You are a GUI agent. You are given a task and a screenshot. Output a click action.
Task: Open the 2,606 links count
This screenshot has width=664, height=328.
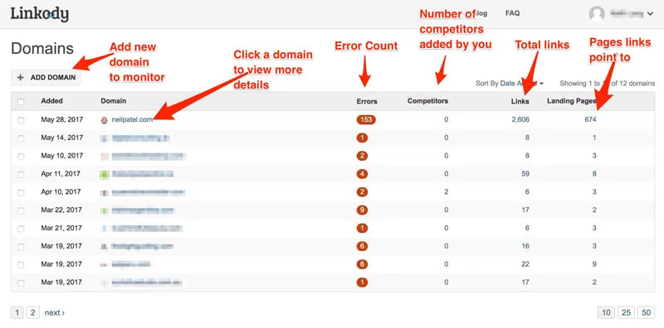tap(520, 119)
